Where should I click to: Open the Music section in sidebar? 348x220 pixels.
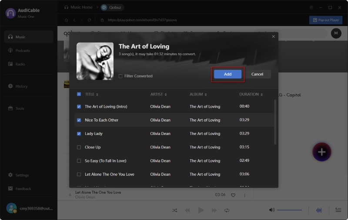click(29, 37)
